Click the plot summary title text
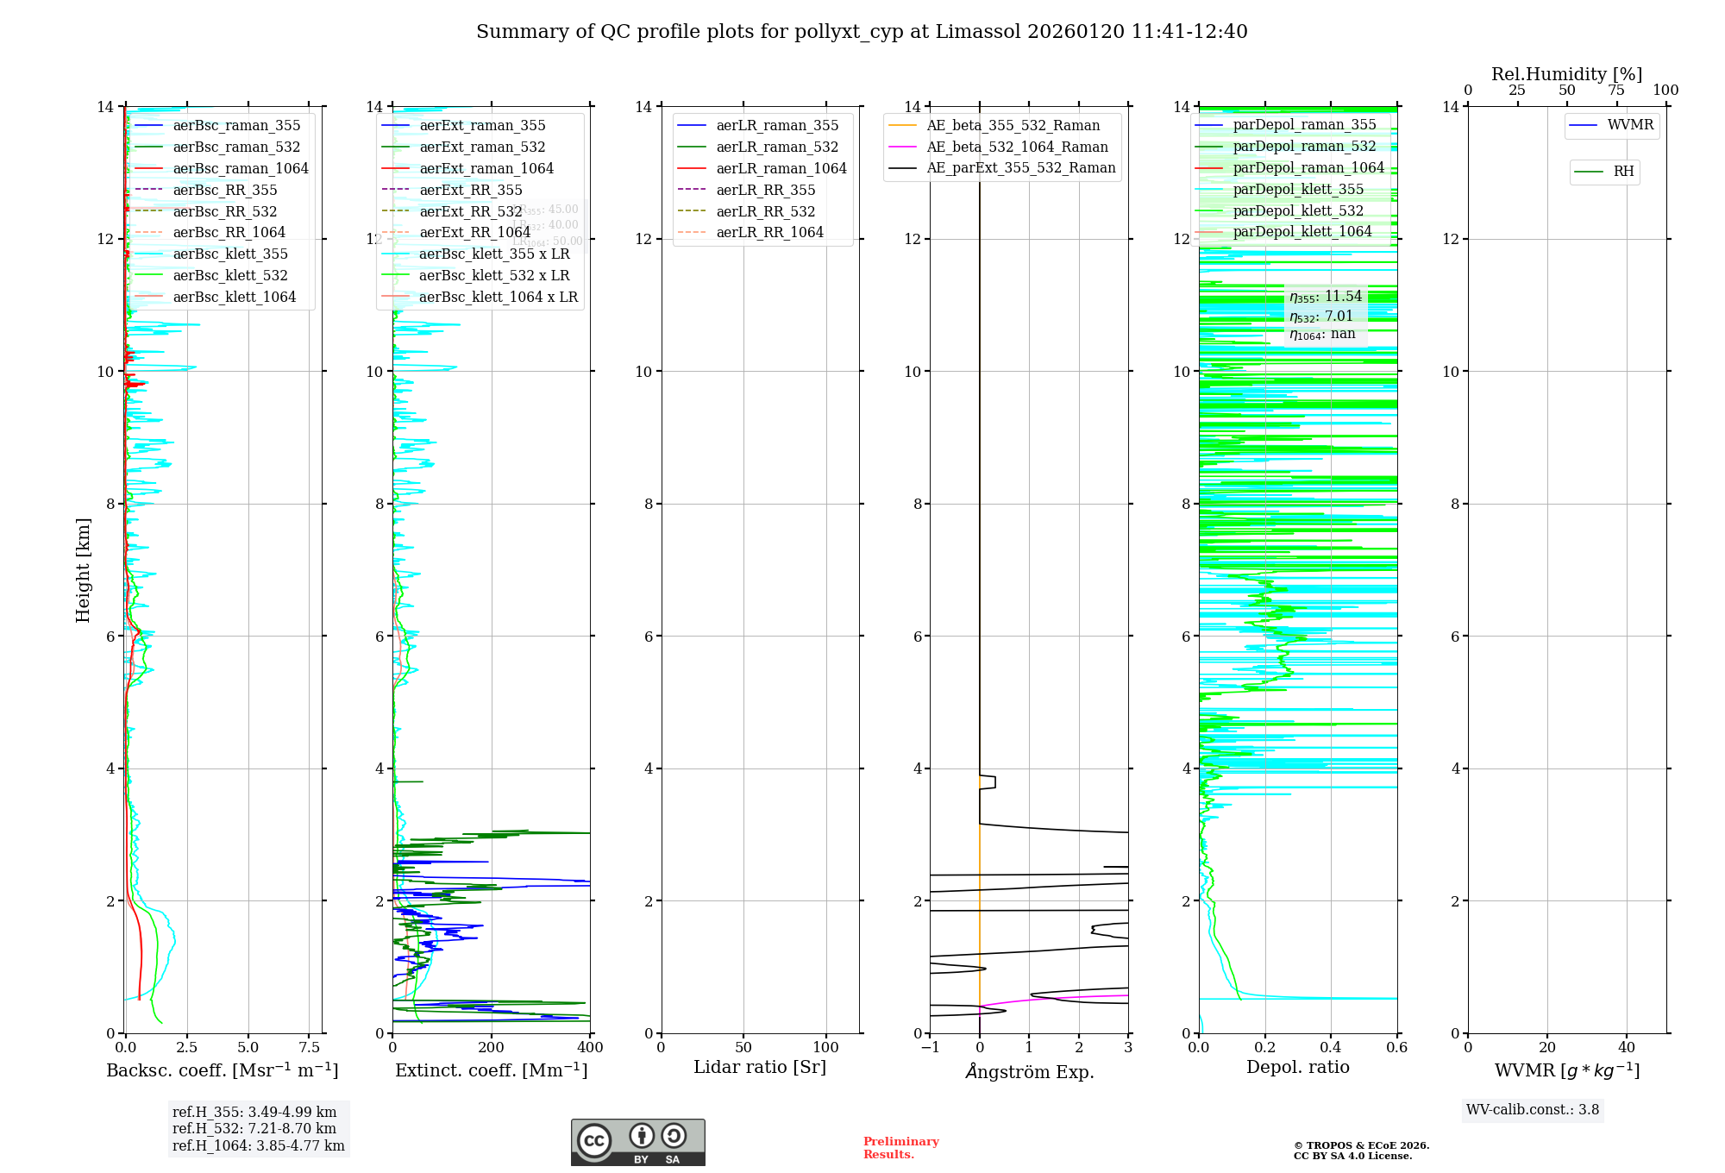Image resolution: width=1725 pixels, height=1173 pixels. (x=862, y=32)
